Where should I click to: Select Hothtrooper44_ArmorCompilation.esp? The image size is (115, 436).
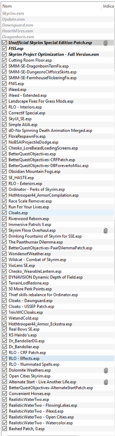pos(43,195)
